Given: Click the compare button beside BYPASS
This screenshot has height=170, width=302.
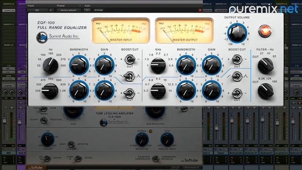Looking at the screenshot, I should 87,10.
